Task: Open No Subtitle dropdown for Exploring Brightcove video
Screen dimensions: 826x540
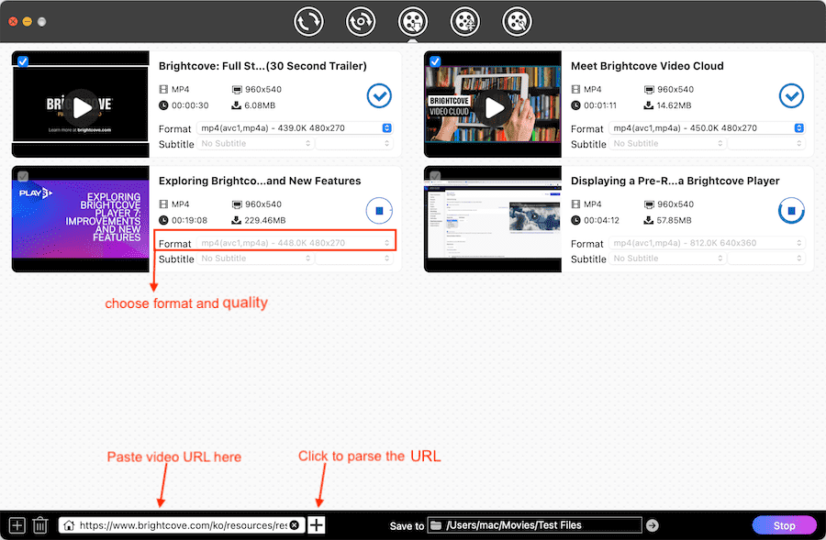Action: (x=255, y=258)
